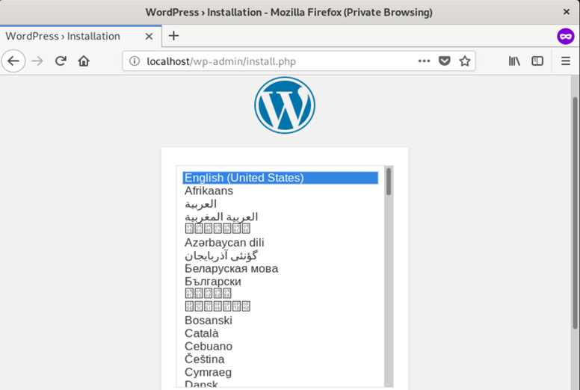Select Български language

coord(280,282)
